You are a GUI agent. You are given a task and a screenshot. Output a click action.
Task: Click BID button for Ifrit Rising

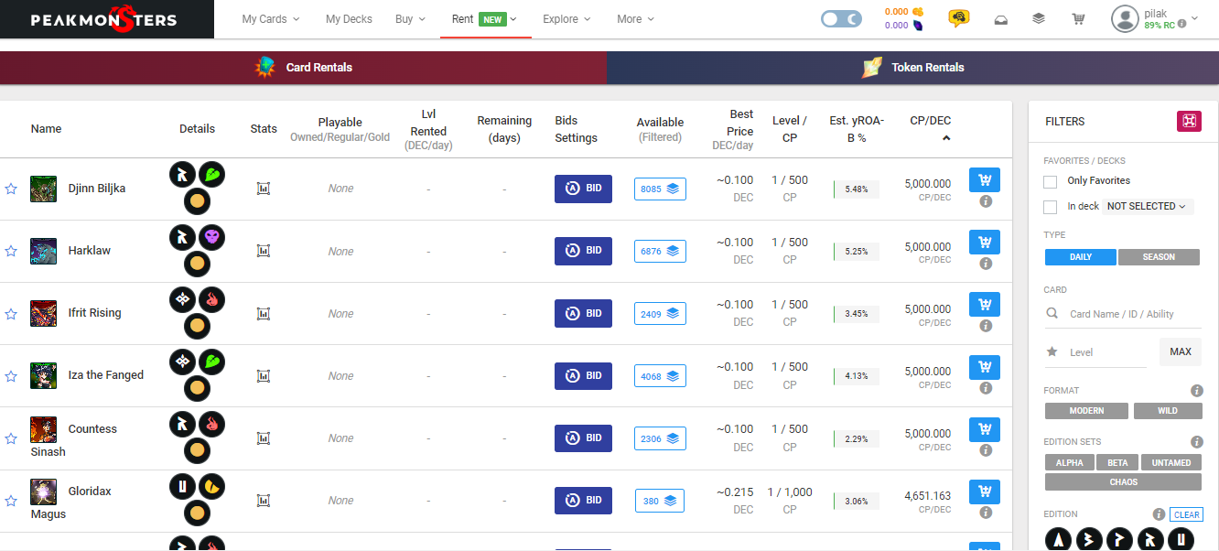(583, 313)
